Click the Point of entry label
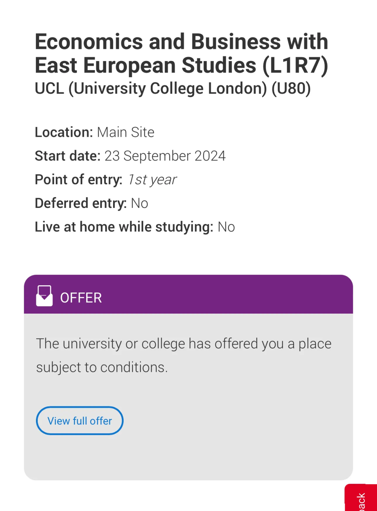 click(79, 180)
